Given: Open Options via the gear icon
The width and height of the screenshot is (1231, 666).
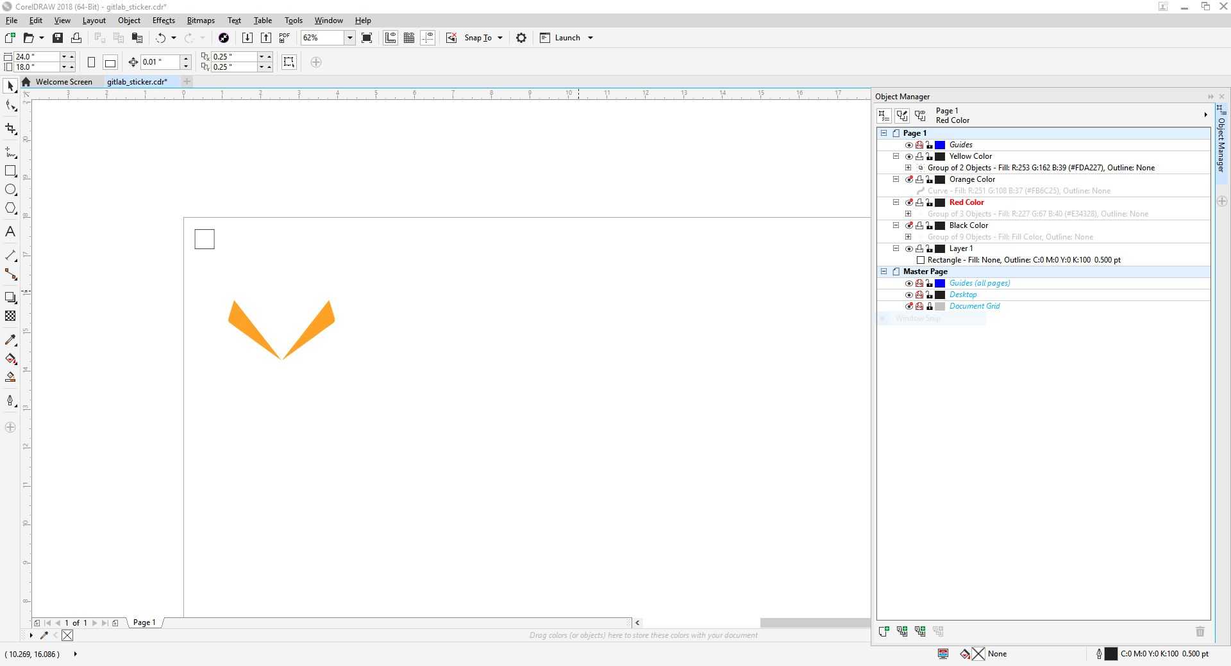Looking at the screenshot, I should coord(521,38).
